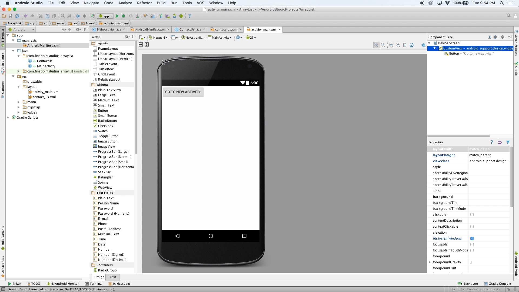The width and height of the screenshot is (519, 292).
Task: Open the Event Log panel
Action: 470,284
